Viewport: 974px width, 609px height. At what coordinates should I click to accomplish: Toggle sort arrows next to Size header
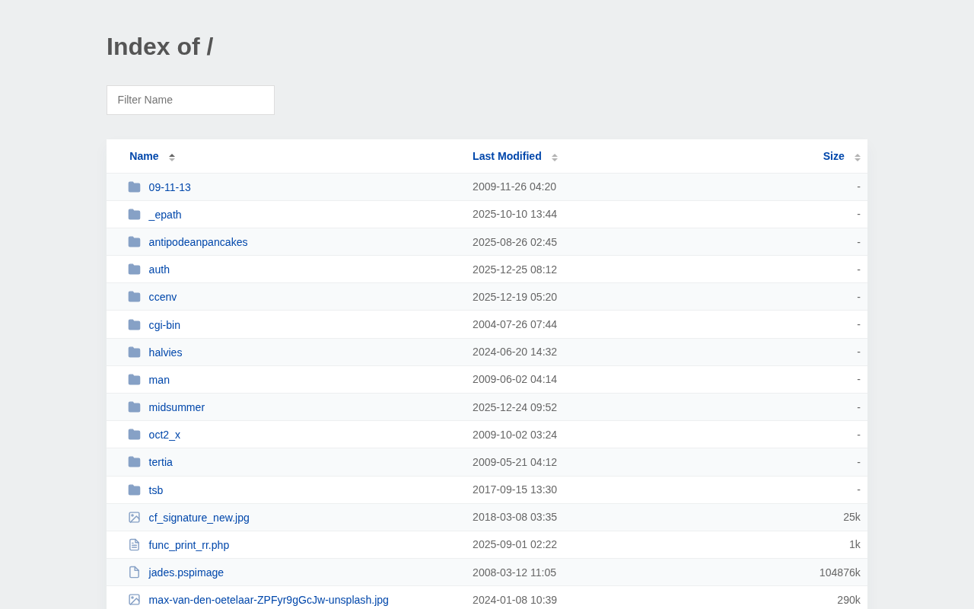point(858,157)
